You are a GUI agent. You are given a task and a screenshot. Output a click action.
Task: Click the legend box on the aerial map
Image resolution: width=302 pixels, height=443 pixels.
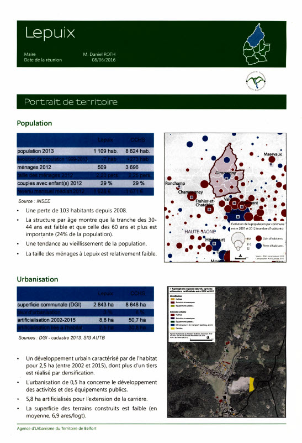pos(192,315)
